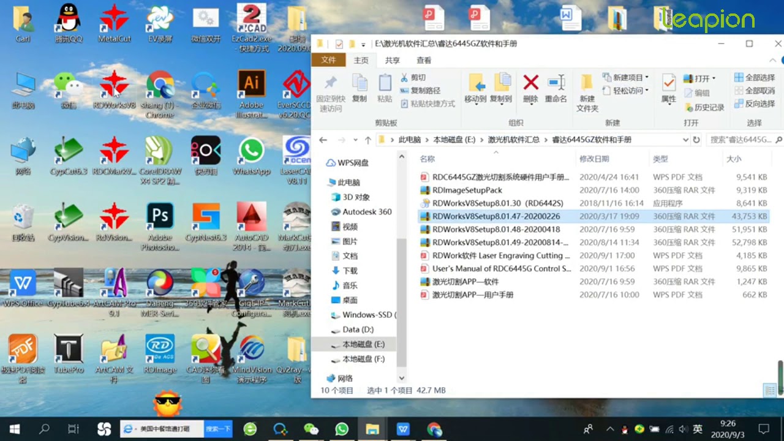Open Task View on the taskbar
The image size is (784, 441).
[73, 429]
